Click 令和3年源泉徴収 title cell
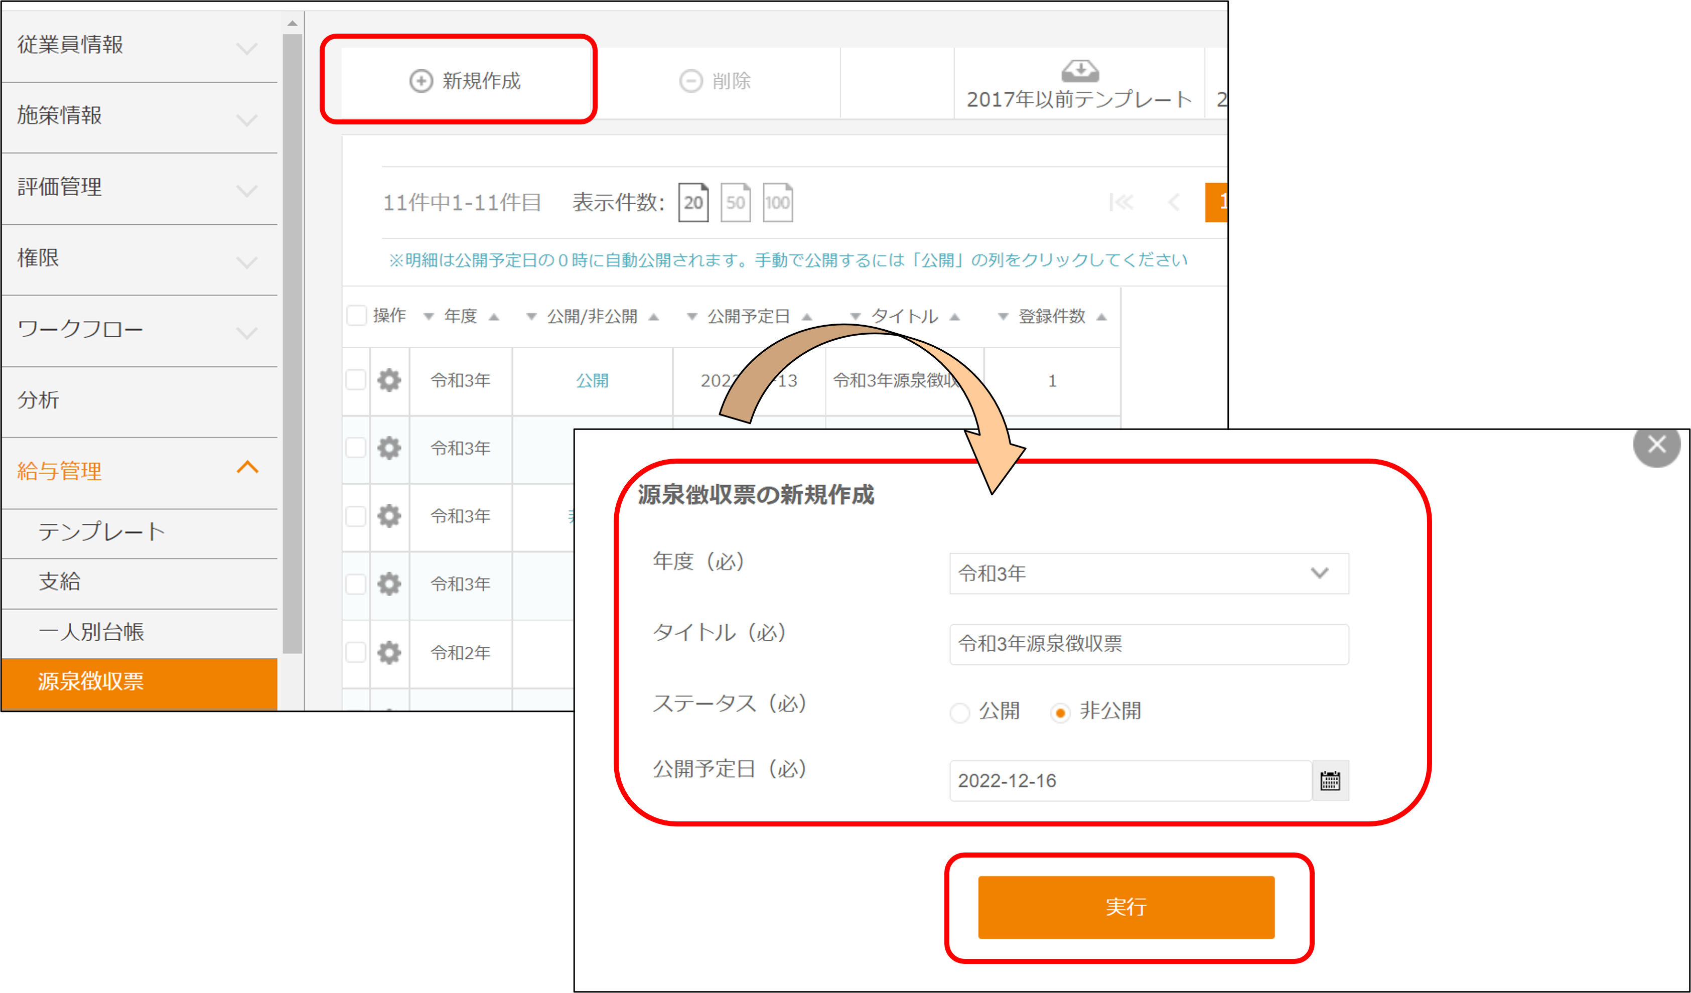This screenshot has height=993, width=1691. (x=904, y=381)
